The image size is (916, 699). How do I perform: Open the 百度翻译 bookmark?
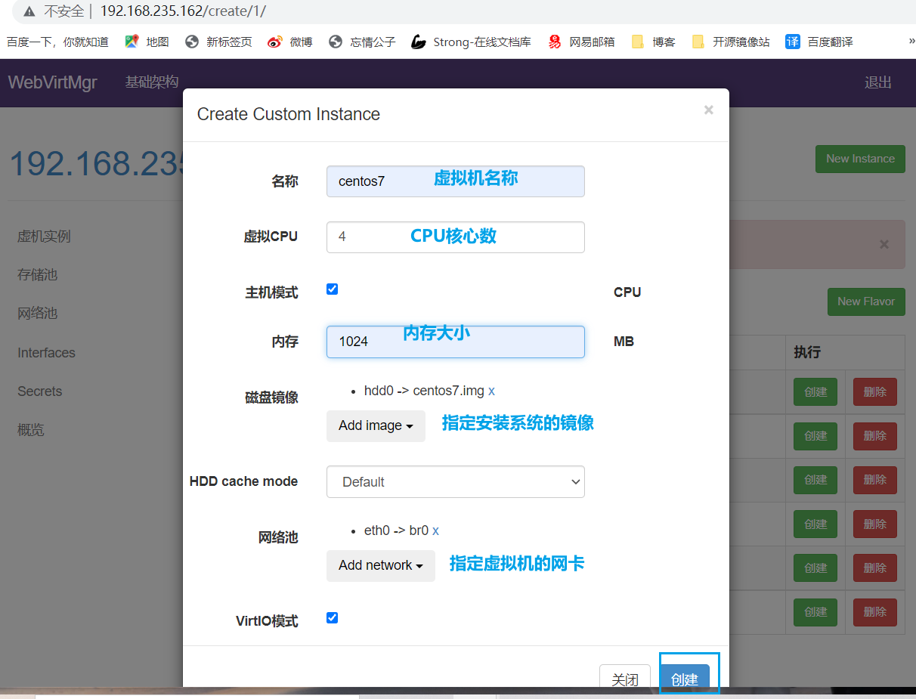point(819,42)
